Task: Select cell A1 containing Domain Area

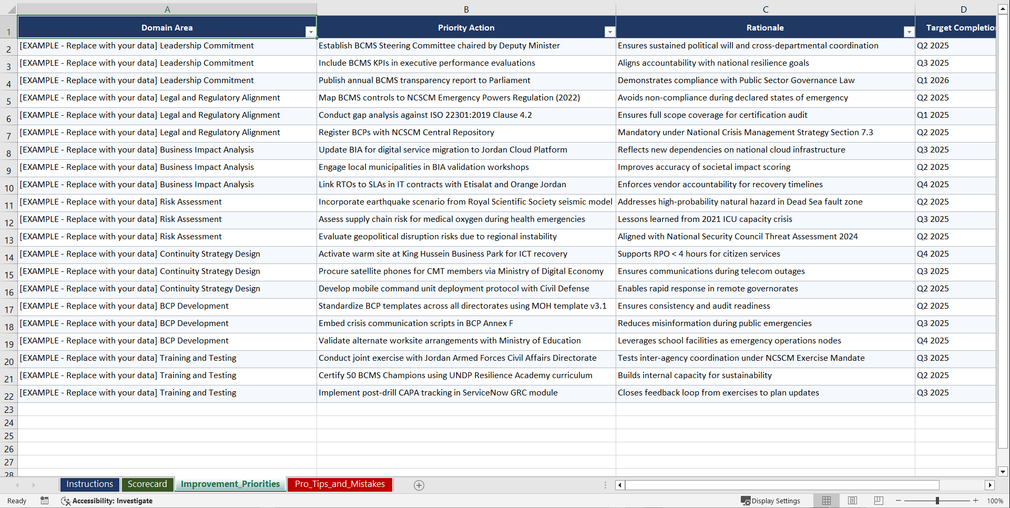Action: click(x=167, y=27)
